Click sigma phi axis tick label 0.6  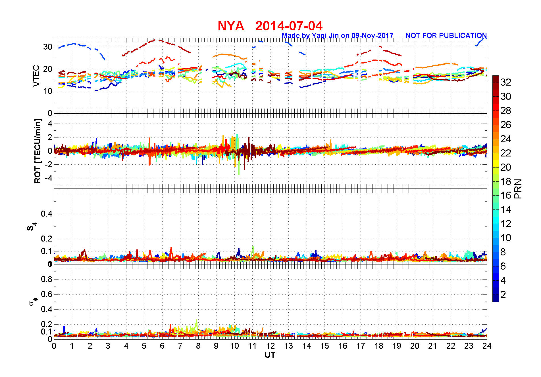tap(47, 294)
